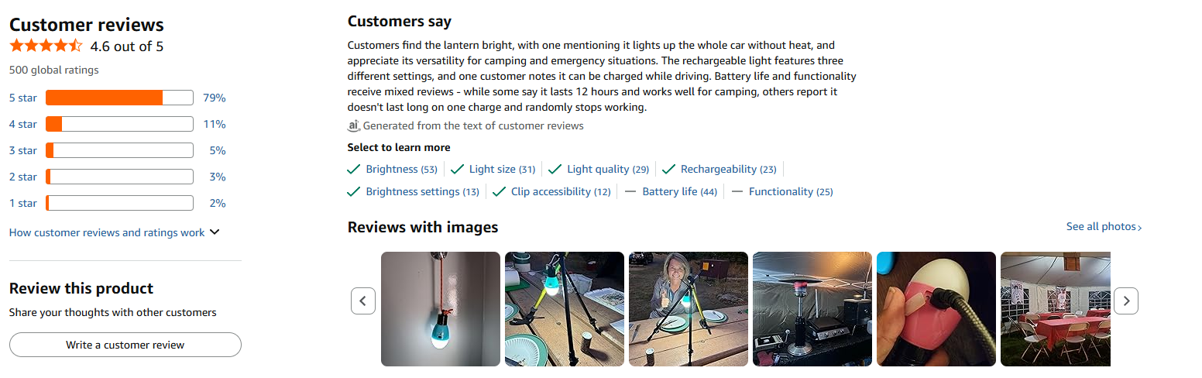1202x378 pixels.
Task: Click next arrow in review images carousel
Action: coord(1126,301)
